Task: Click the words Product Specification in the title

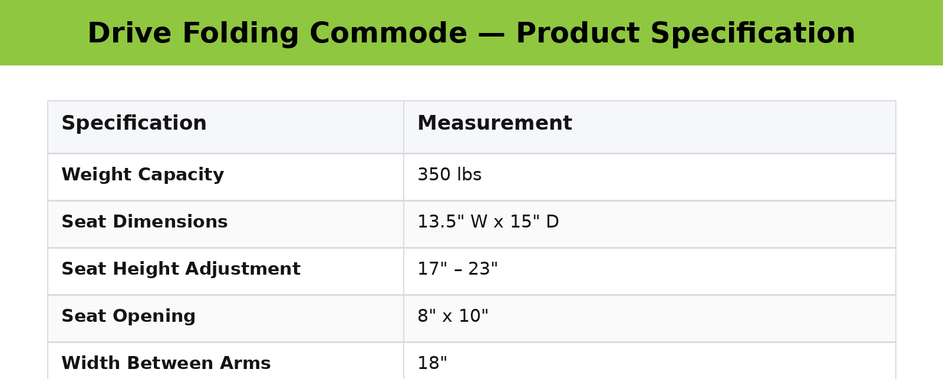Action: pos(685,34)
